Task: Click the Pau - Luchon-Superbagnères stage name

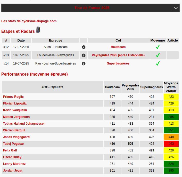Action: (x=55, y=63)
